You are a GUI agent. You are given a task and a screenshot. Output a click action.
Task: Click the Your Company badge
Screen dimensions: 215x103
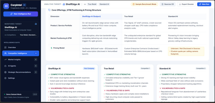click(x=89, y=68)
